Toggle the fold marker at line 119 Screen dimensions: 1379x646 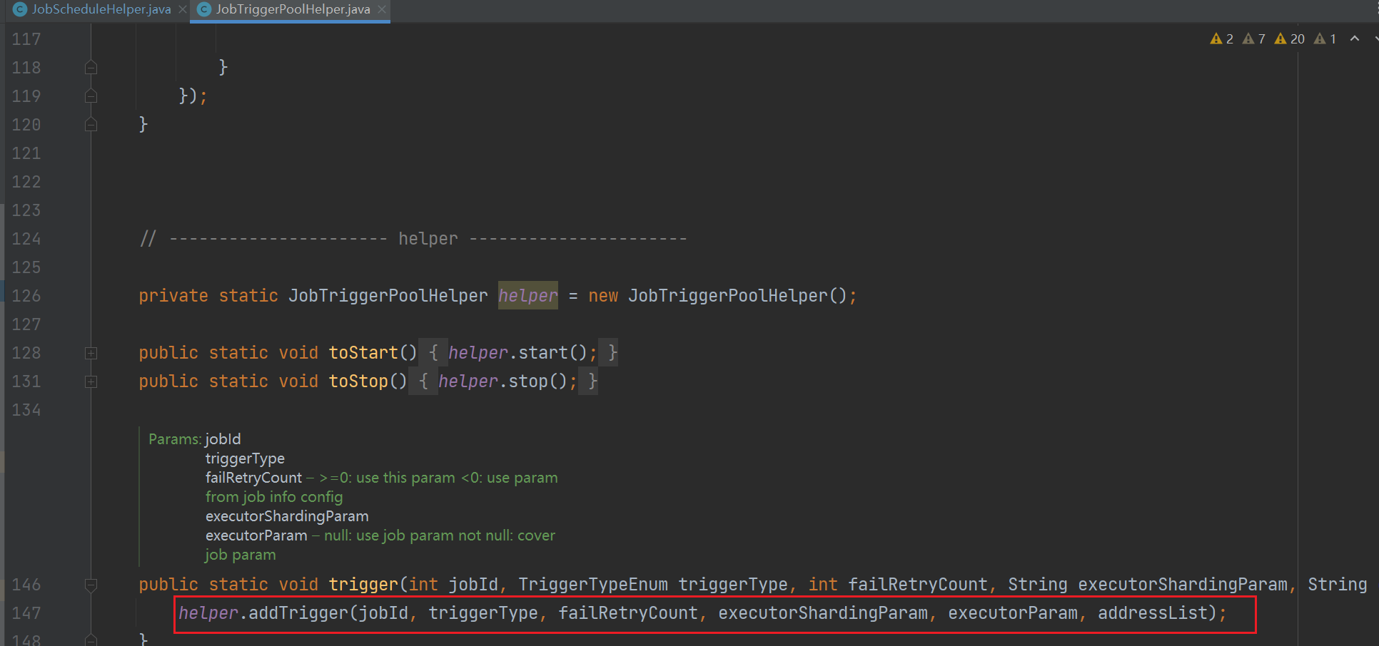click(x=91, y=96)
